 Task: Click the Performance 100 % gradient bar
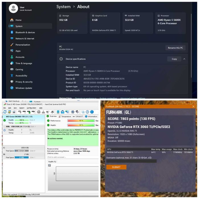pos(81,121)
